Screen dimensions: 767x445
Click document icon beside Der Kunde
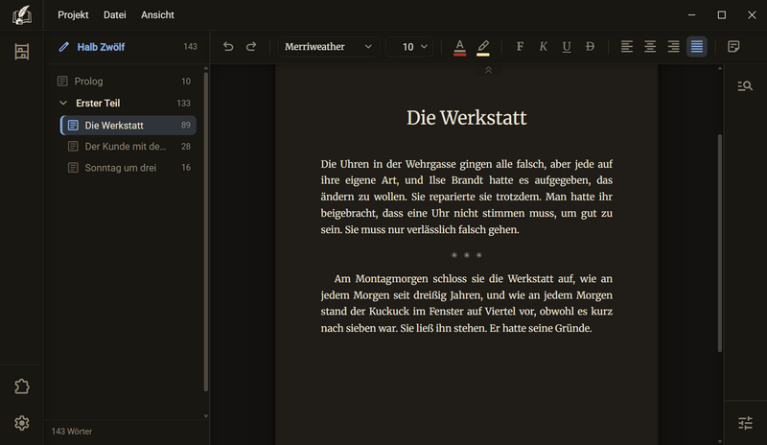(73, 147)
